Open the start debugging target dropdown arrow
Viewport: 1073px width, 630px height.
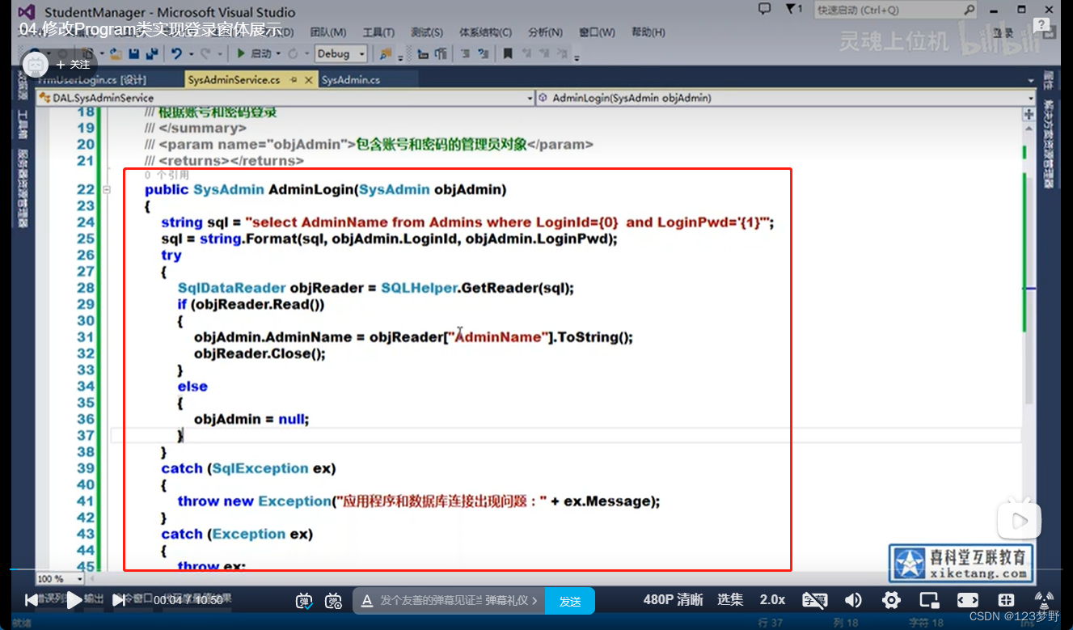coord(278,54)
